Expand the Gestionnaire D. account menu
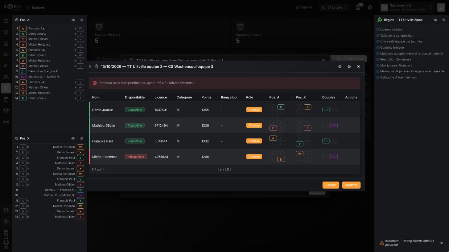The height and width of the screenshot is (252, 449). click(x=407, y=7)
